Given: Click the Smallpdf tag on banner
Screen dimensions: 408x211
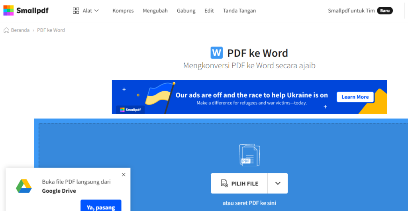Looking at the screenshot, I should tap(130, 110).
